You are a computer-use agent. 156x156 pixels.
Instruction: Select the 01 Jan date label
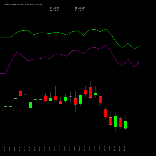(80, 149)
